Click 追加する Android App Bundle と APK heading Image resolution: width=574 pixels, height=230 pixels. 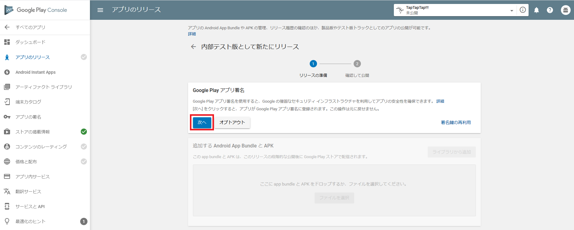[x=233, y=146]
